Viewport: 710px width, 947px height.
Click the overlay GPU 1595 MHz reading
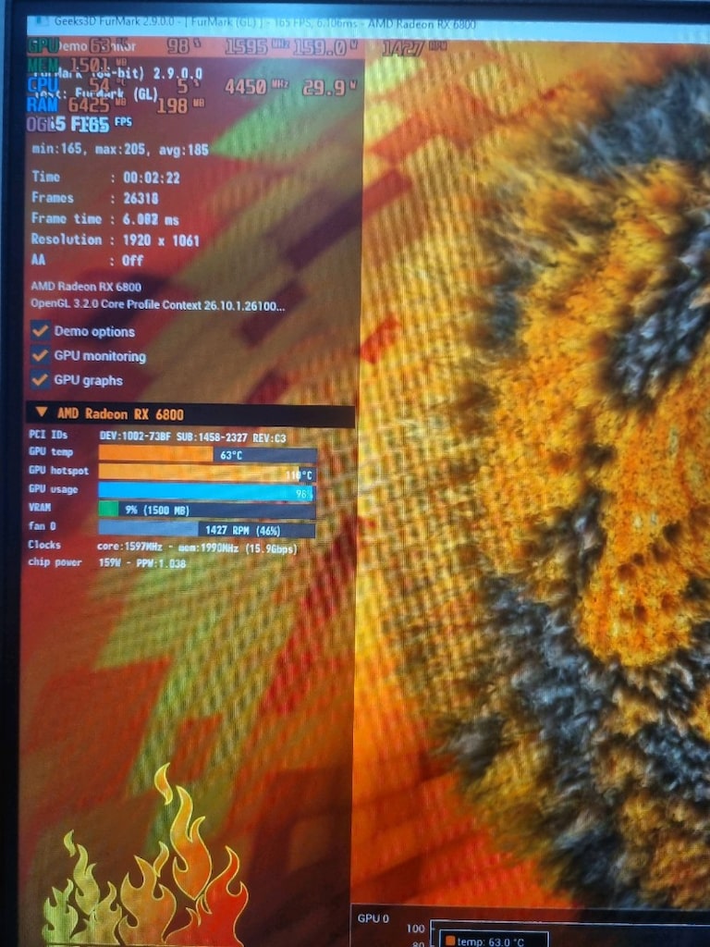pos(256,47)
